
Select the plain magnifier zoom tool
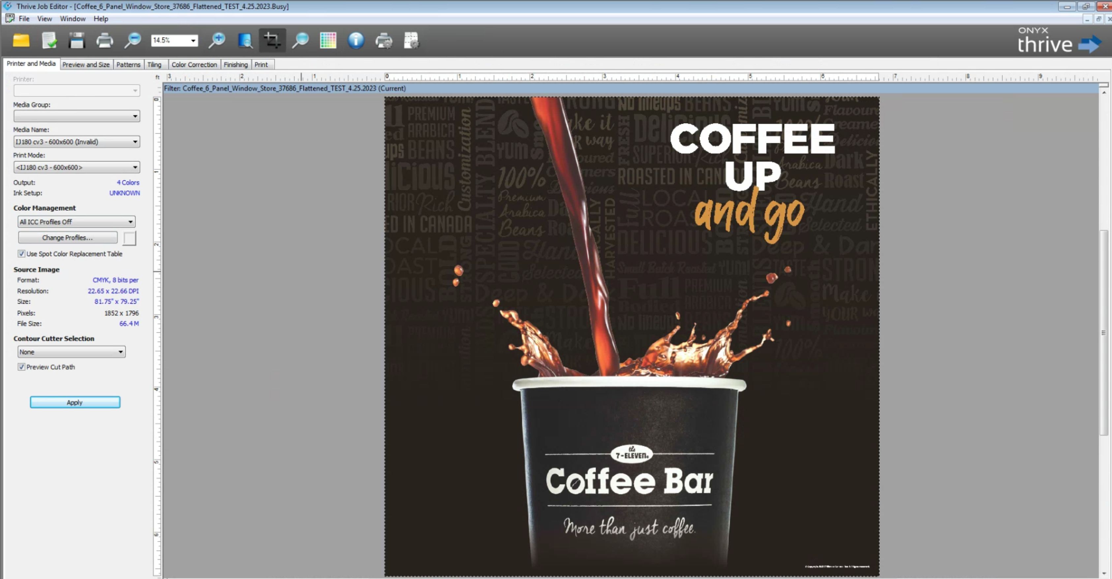300,41
